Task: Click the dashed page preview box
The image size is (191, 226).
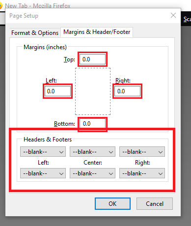Action: point(93,91)
